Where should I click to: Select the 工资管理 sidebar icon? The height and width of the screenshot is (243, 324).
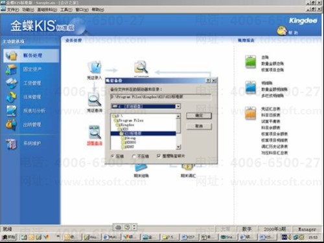pyautogui.click(x=11, y=83)
